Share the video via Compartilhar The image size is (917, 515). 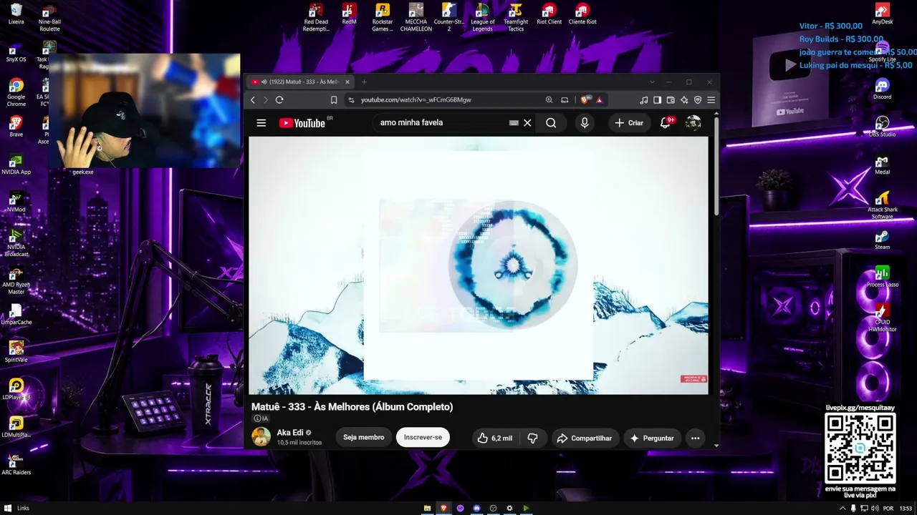(x=585, y=438)
